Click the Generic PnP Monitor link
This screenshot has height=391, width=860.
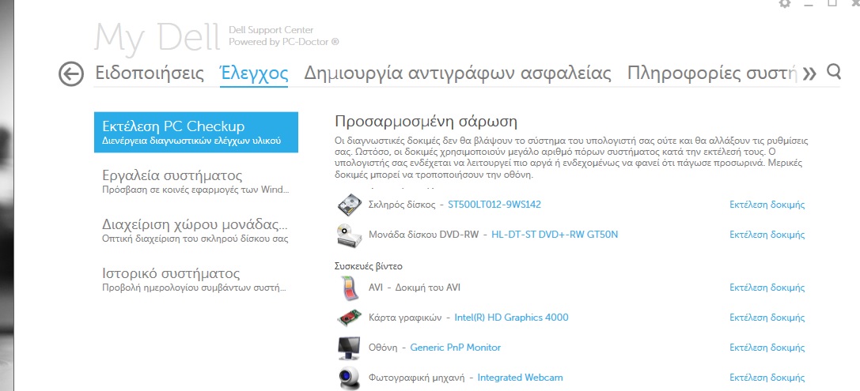[455, 348]
